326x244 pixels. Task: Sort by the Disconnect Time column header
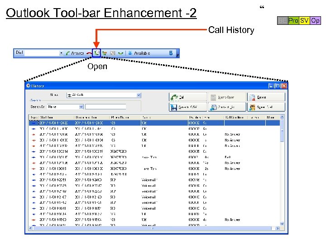pyautogui.click(x=91, y=117)
